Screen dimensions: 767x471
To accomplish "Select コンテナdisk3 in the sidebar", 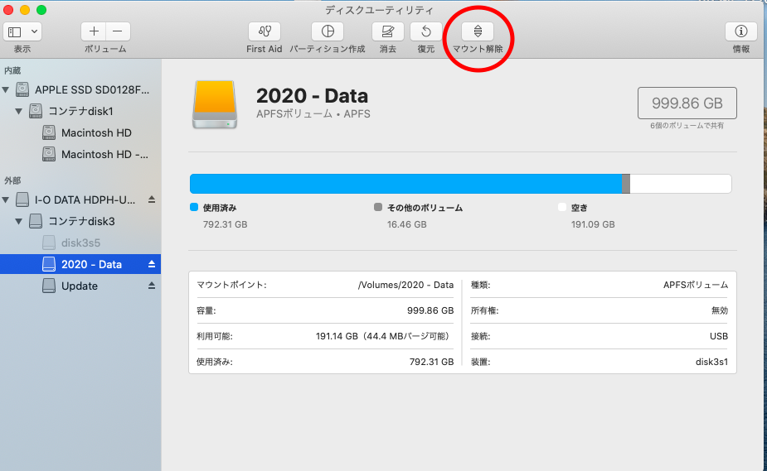I will [82, 221].
